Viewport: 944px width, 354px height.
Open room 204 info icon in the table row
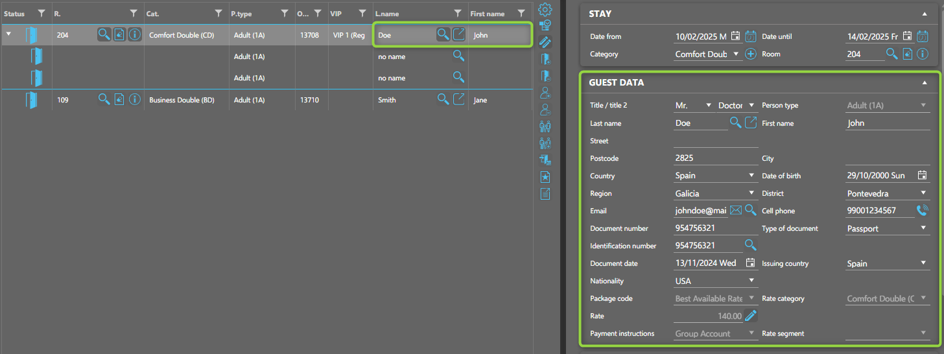pyautogui.click(x=134, y=35)
